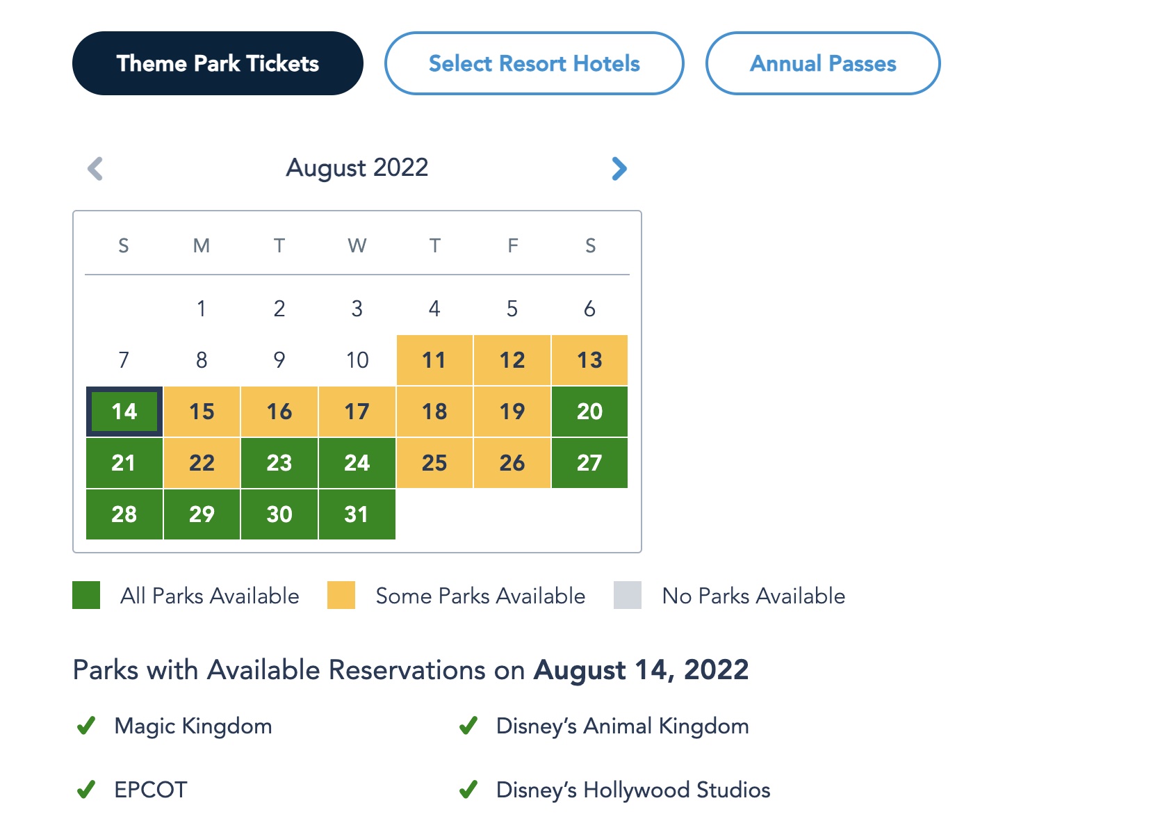
Task: Select the yellow August 11 date
Action: (x=434, y=360)
